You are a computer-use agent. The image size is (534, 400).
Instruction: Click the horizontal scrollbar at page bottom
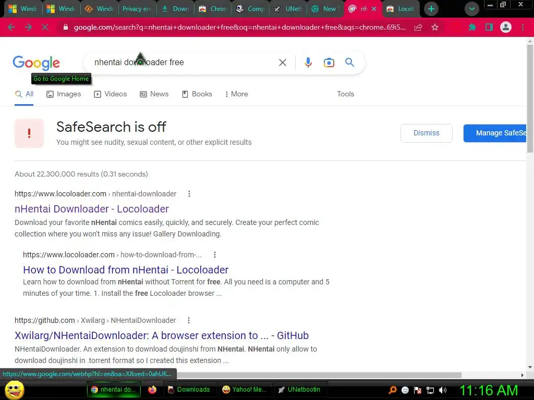tap(319, 375)
